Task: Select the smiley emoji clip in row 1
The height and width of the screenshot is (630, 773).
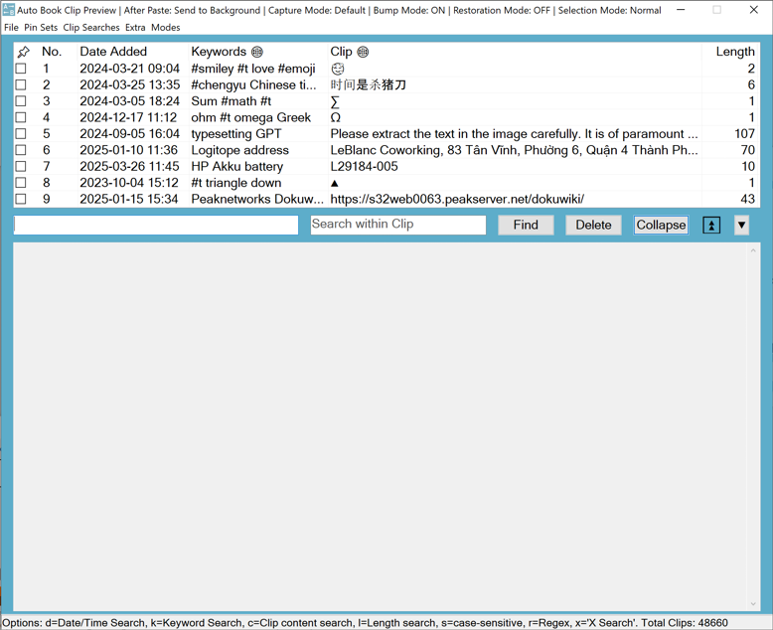Action: pyautogui.click(x=338, y=69)
